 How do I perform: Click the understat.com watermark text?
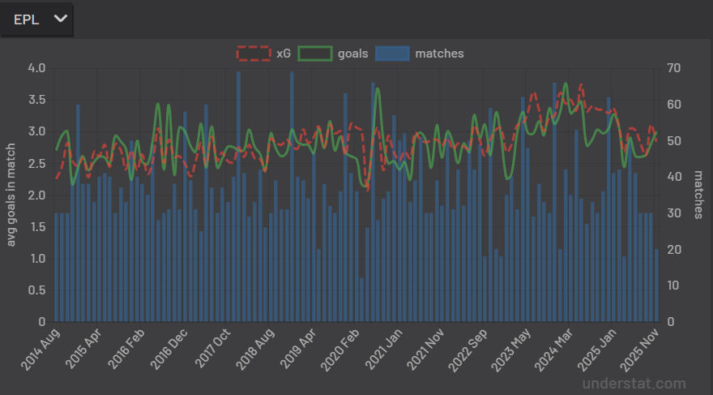coord(633,384)
